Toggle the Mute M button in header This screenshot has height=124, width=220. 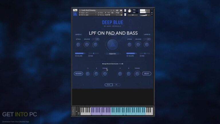pyautogui.click(x=125, y=15)
